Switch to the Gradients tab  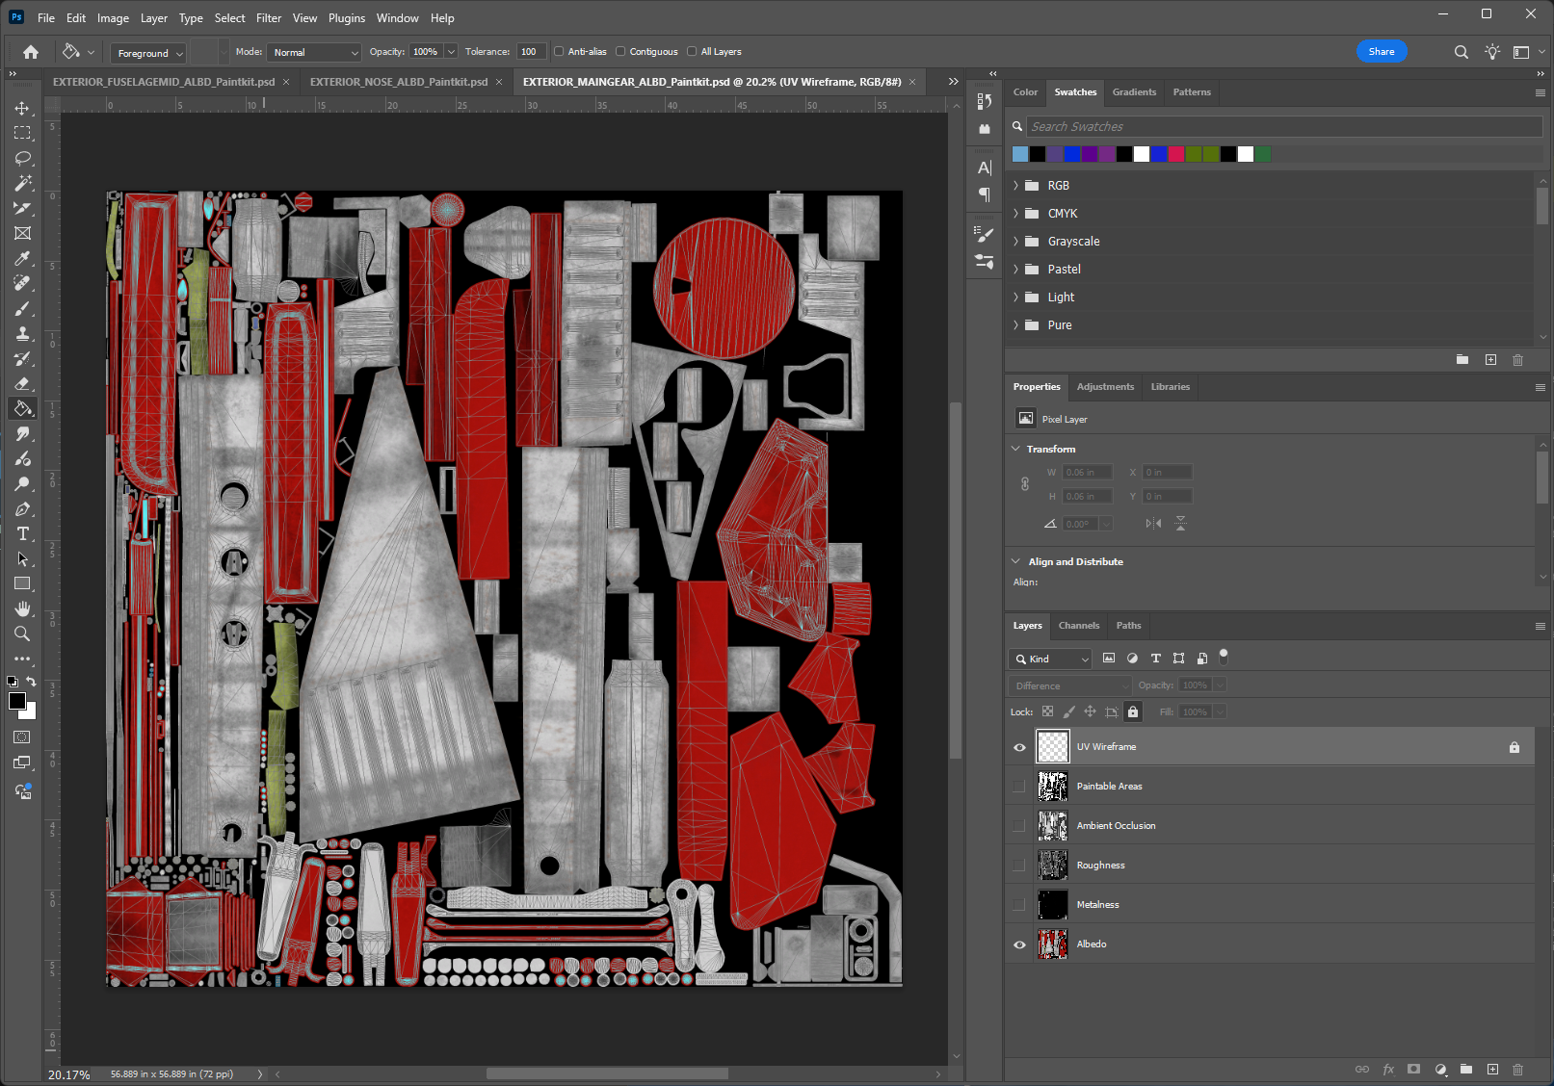click(x=1134, y=92)
